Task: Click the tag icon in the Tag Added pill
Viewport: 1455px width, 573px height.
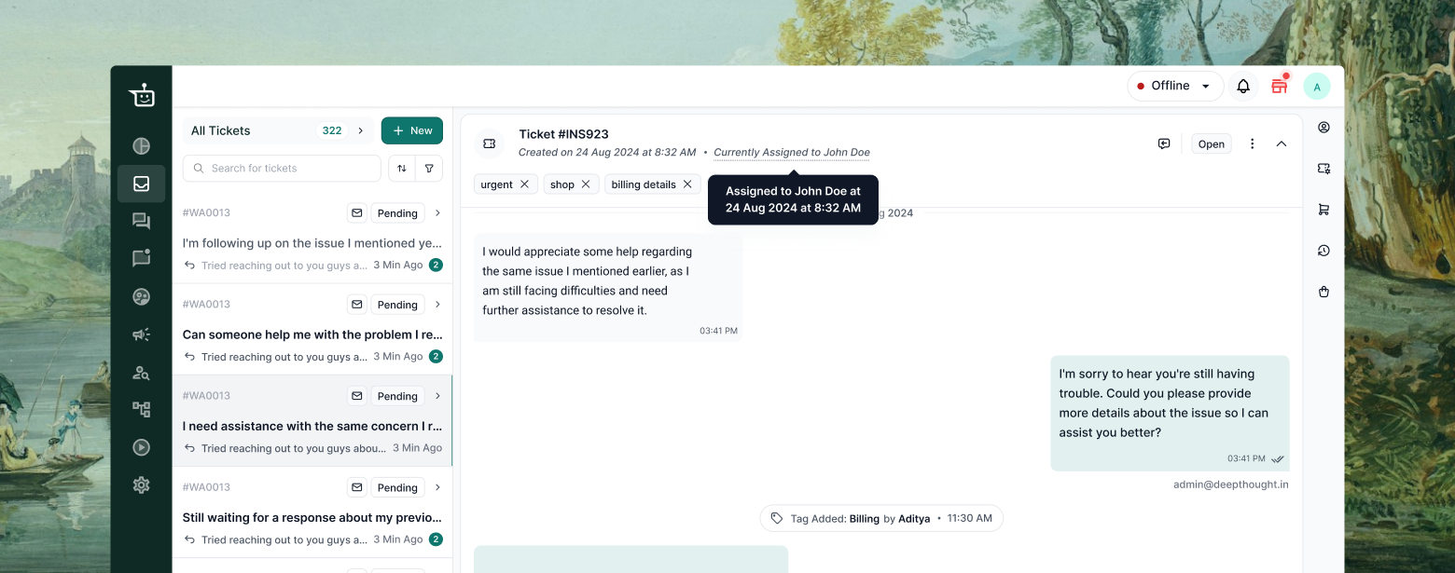Action: pos(777,518)
